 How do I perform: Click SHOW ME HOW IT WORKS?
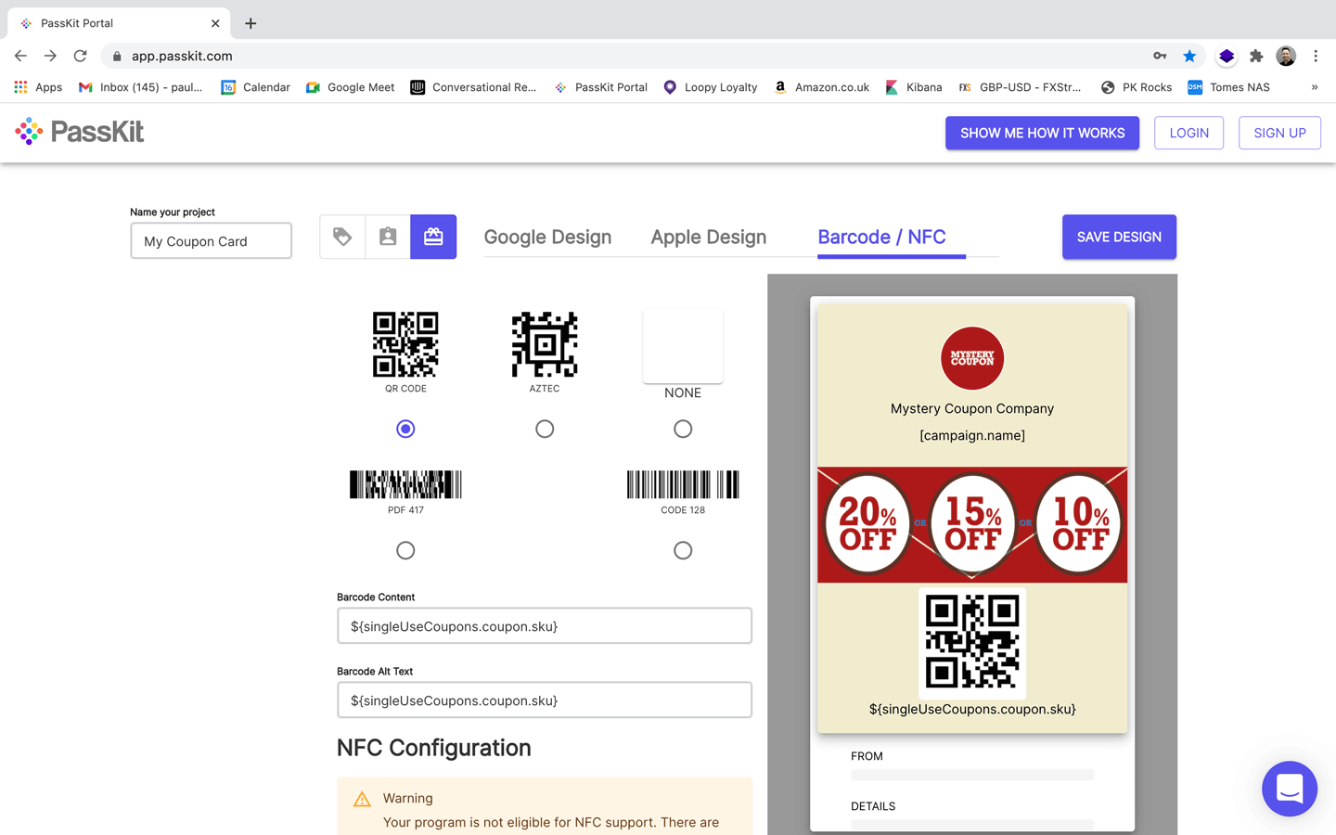click(1042, 133)
